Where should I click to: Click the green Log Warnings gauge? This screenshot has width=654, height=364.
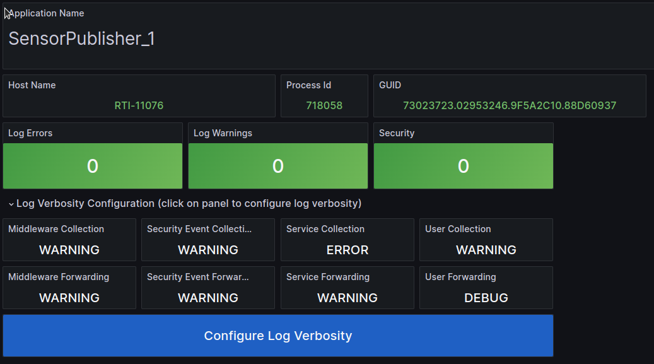277,166
